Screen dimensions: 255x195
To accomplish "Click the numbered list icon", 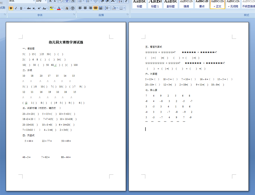I will 88,1.
